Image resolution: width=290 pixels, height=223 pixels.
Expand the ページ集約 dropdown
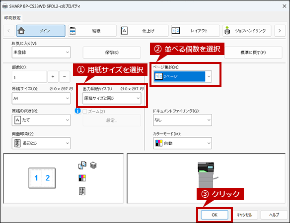tap(182, 76)
